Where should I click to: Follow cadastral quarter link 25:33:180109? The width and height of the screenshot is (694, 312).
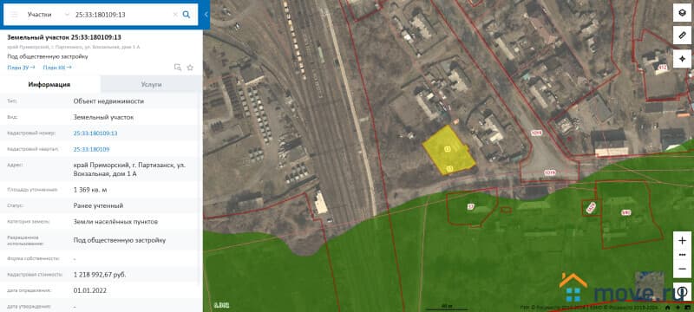click(x=92, y=149)
